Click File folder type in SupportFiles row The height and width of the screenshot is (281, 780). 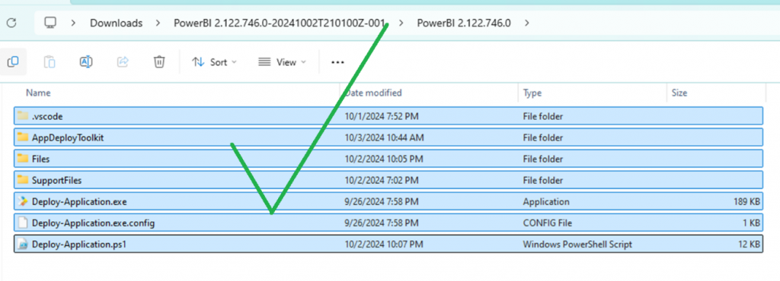point(542,180)
